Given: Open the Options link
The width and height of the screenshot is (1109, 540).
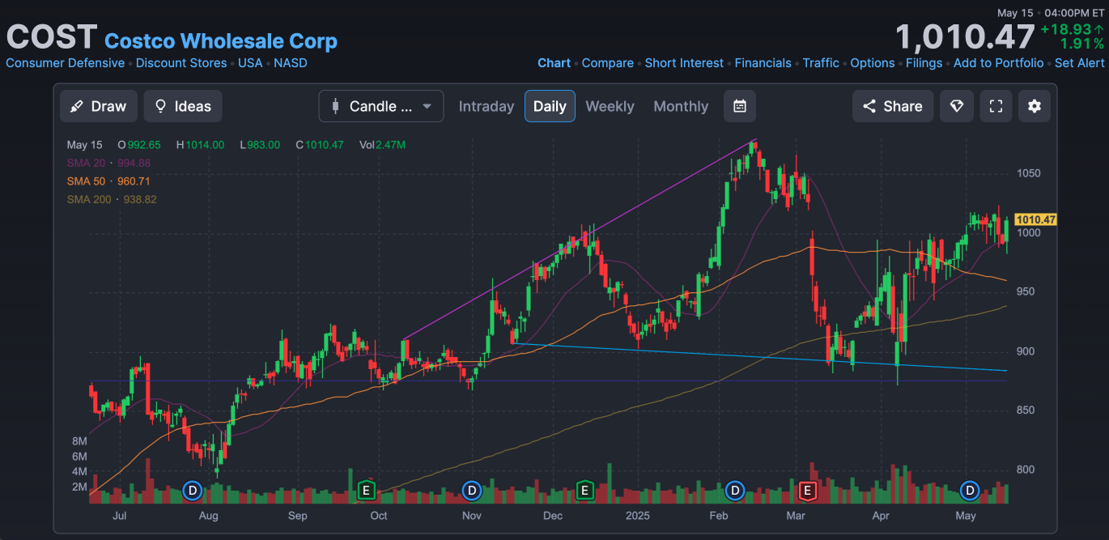Looking at the screenshot, I should click(x=873, y=63).
